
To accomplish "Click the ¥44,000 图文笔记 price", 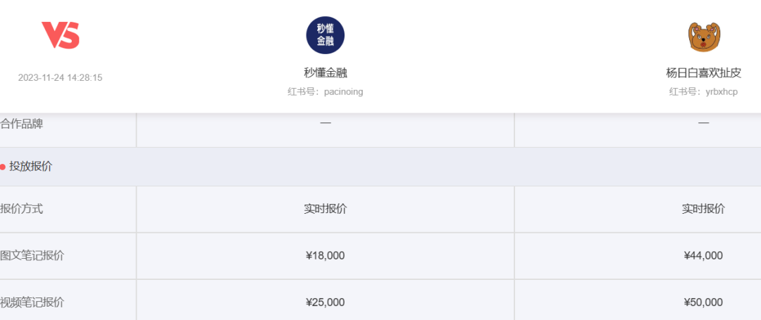I will pyautogui.click(x=703, y=255).
